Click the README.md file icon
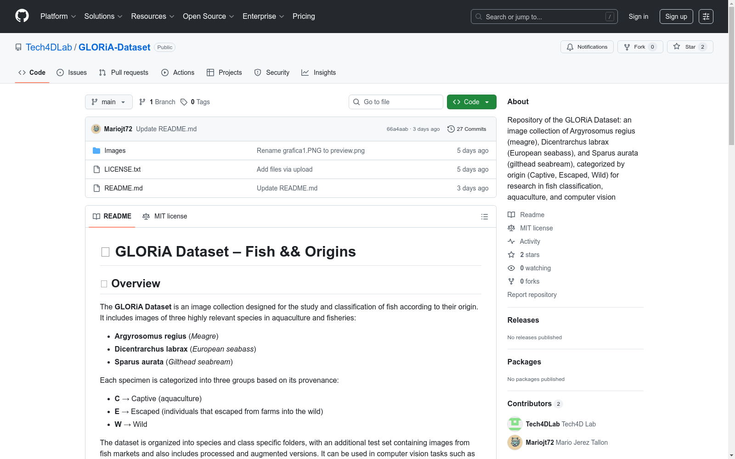Viewport: 735px width, 459px height. point(96,188)
